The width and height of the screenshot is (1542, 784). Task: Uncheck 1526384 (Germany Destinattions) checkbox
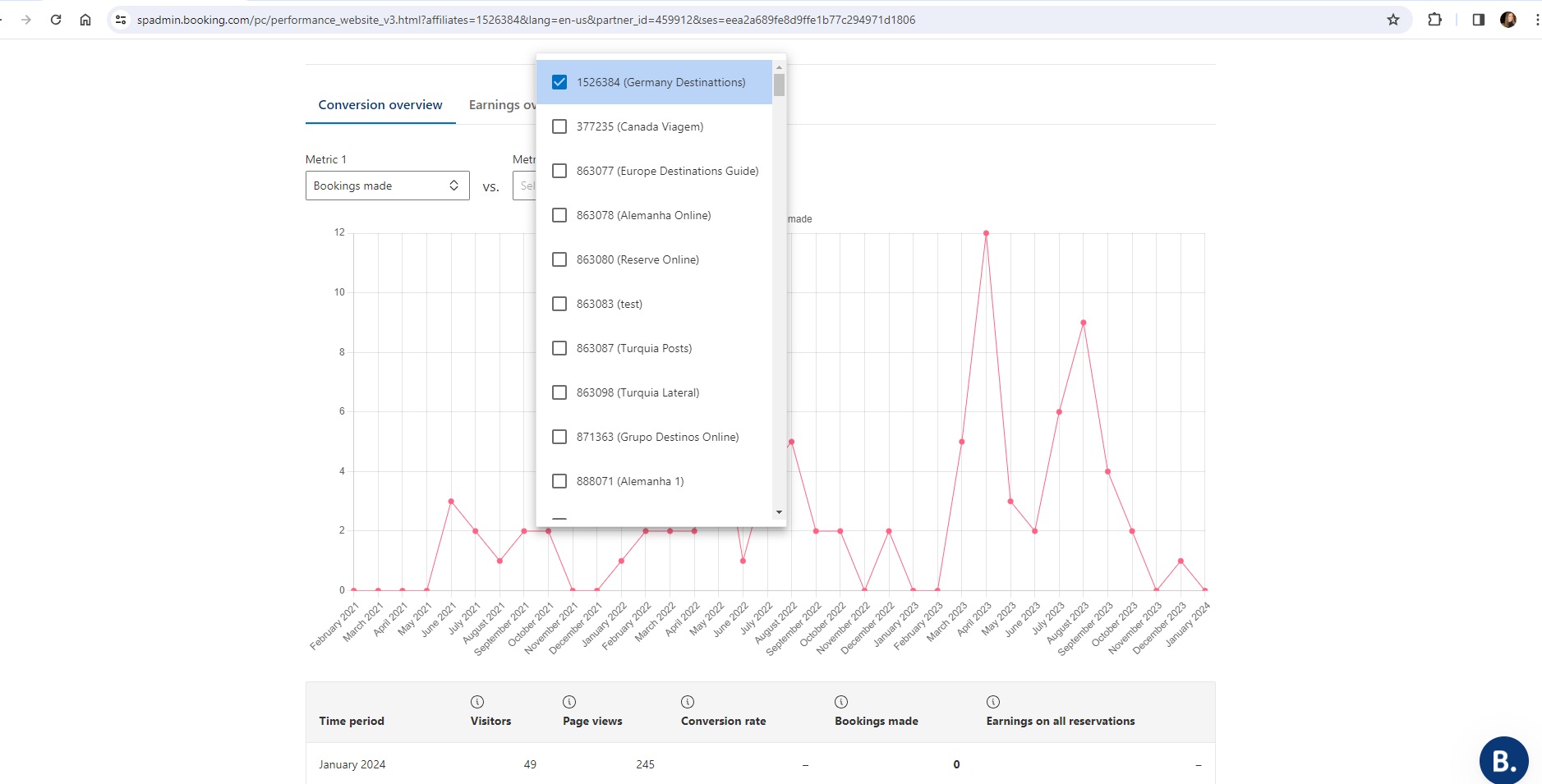pyautogui.click(x=559, y=82)
